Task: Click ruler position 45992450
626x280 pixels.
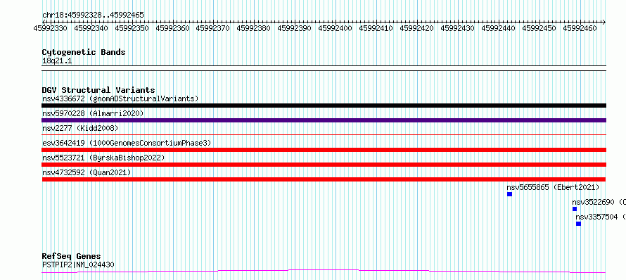Action: pyautogui.click(x=539, y=28)
